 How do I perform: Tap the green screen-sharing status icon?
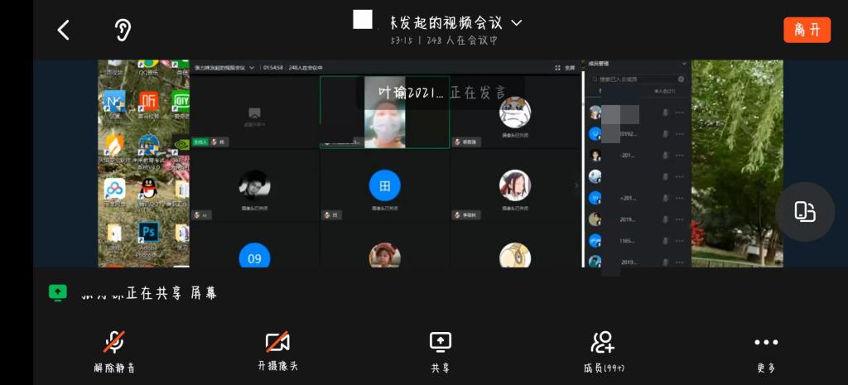[57, 292]
